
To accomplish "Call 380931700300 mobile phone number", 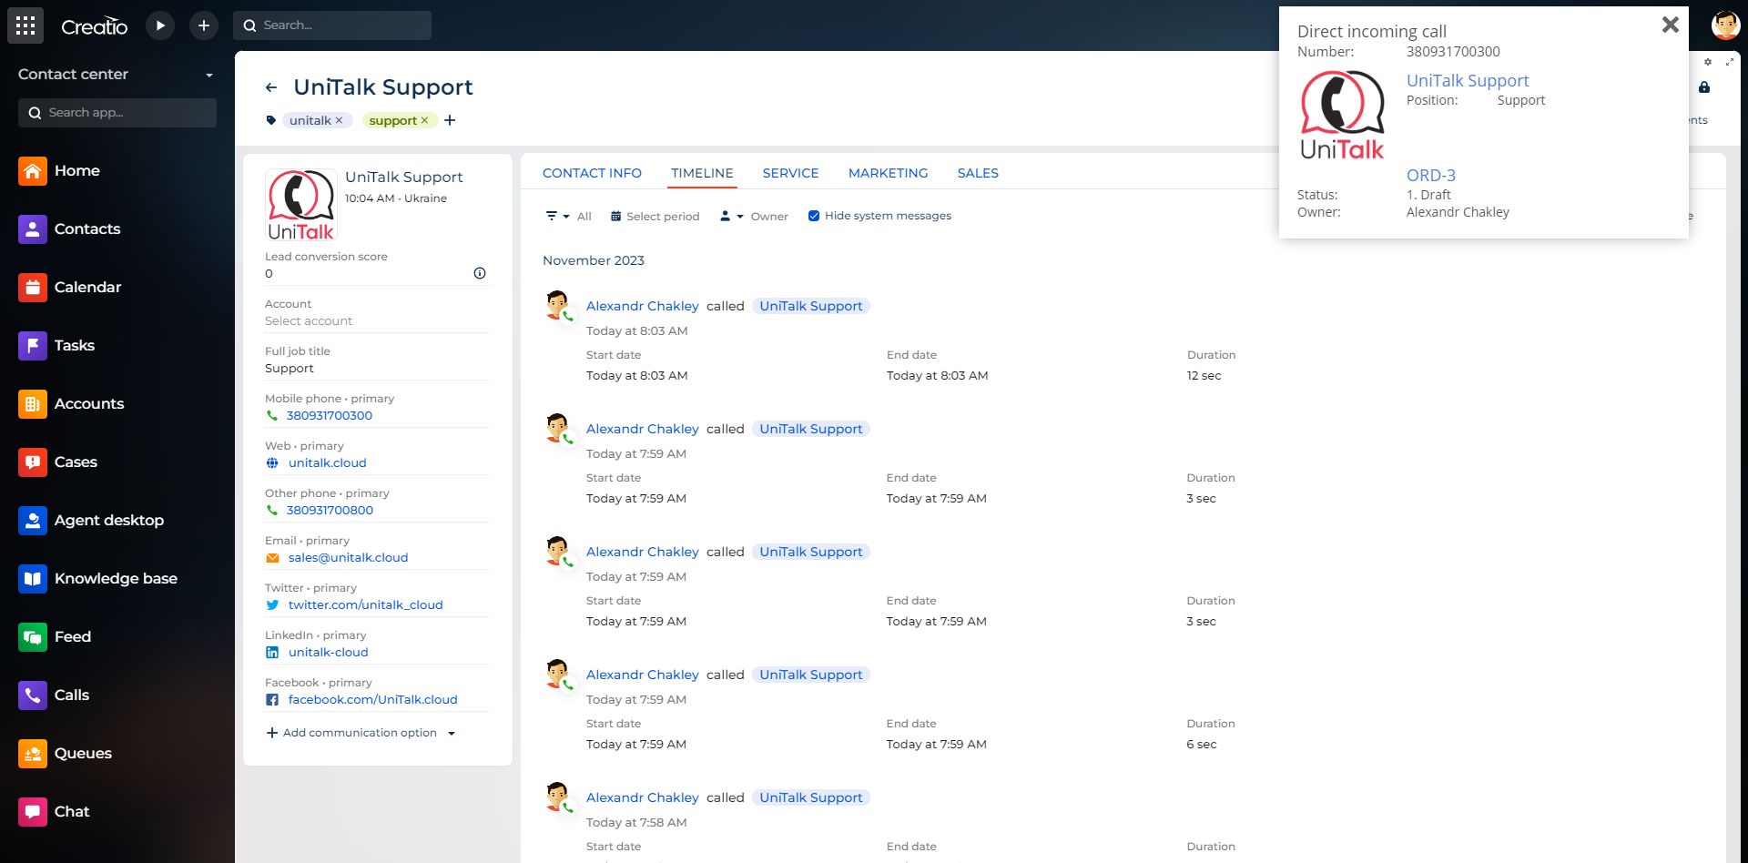I will [329, 415].
